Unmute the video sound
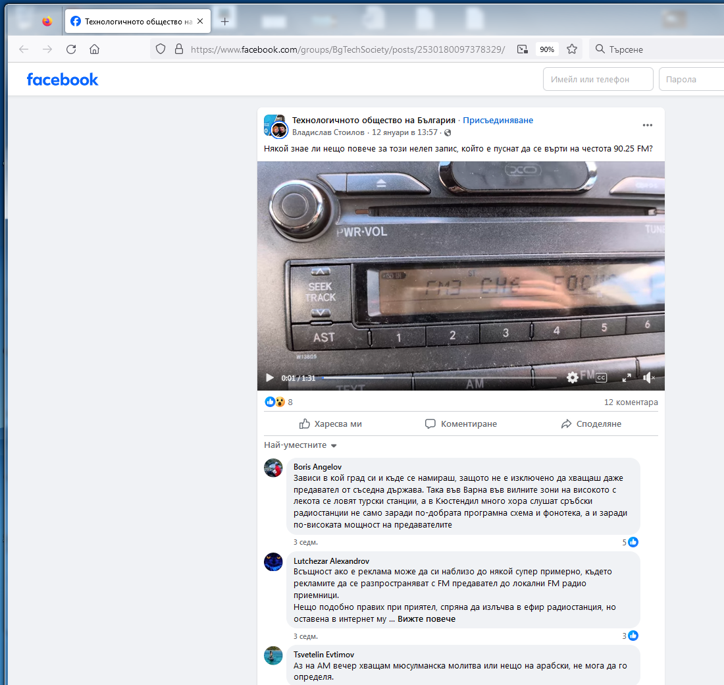 (649, 377)
